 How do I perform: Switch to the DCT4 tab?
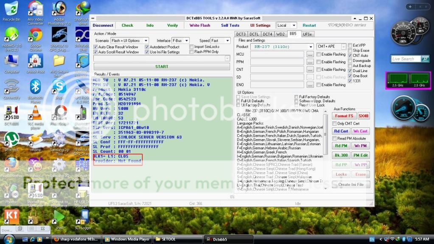(x=267, y=34)
